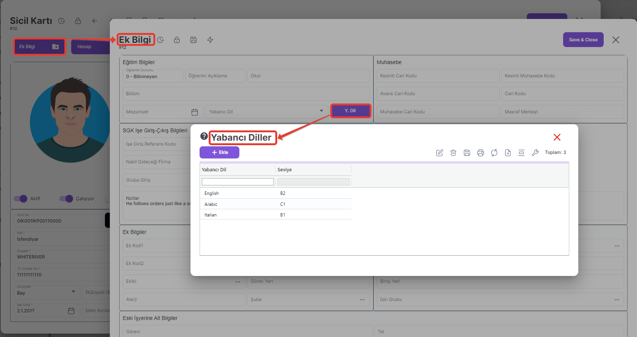The height and width of the screenshot is (337, 637).
Task: Click the Yabancı Dil column filter field
Action: click(237, 182)
